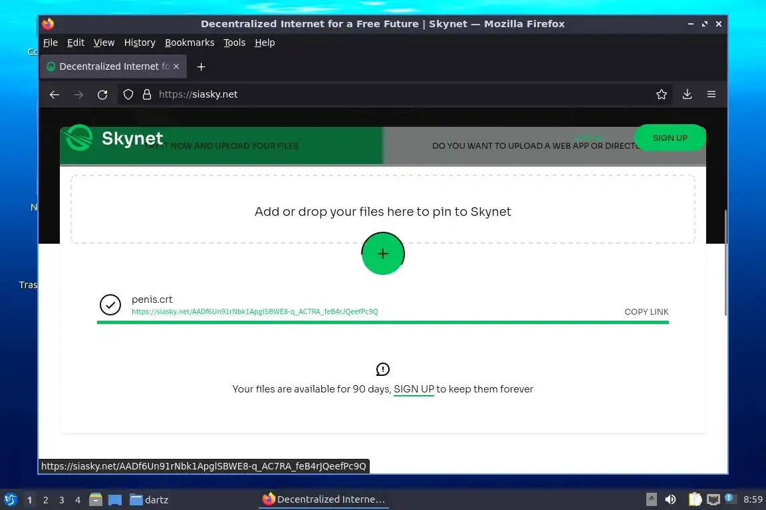Click the checkmark icon beside penis.crt
The image size is (766, 510).
[110, 305]
